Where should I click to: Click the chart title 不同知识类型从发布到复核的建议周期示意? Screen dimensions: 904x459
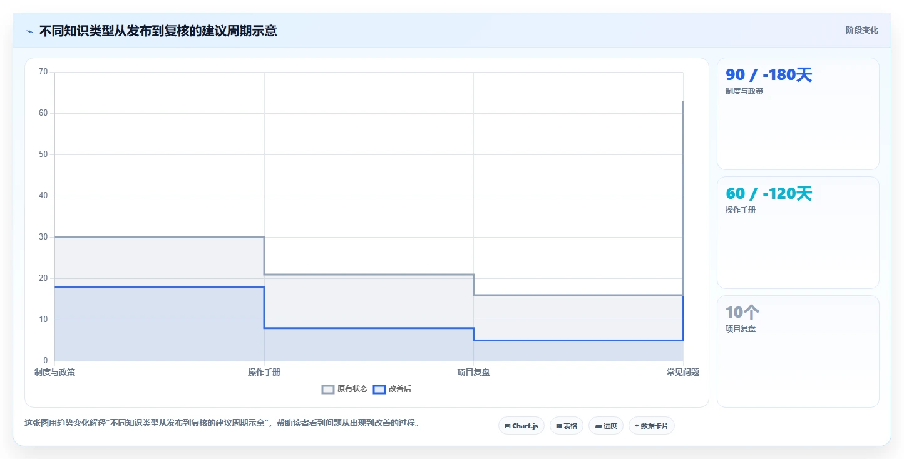coord(158,31)
